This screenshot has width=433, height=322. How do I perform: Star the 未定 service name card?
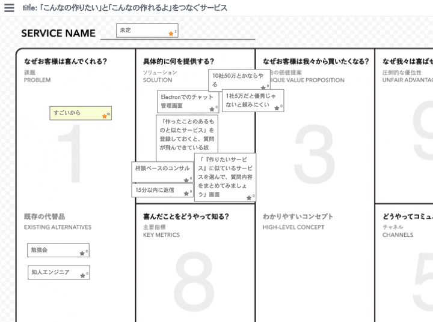coord(171,34)
